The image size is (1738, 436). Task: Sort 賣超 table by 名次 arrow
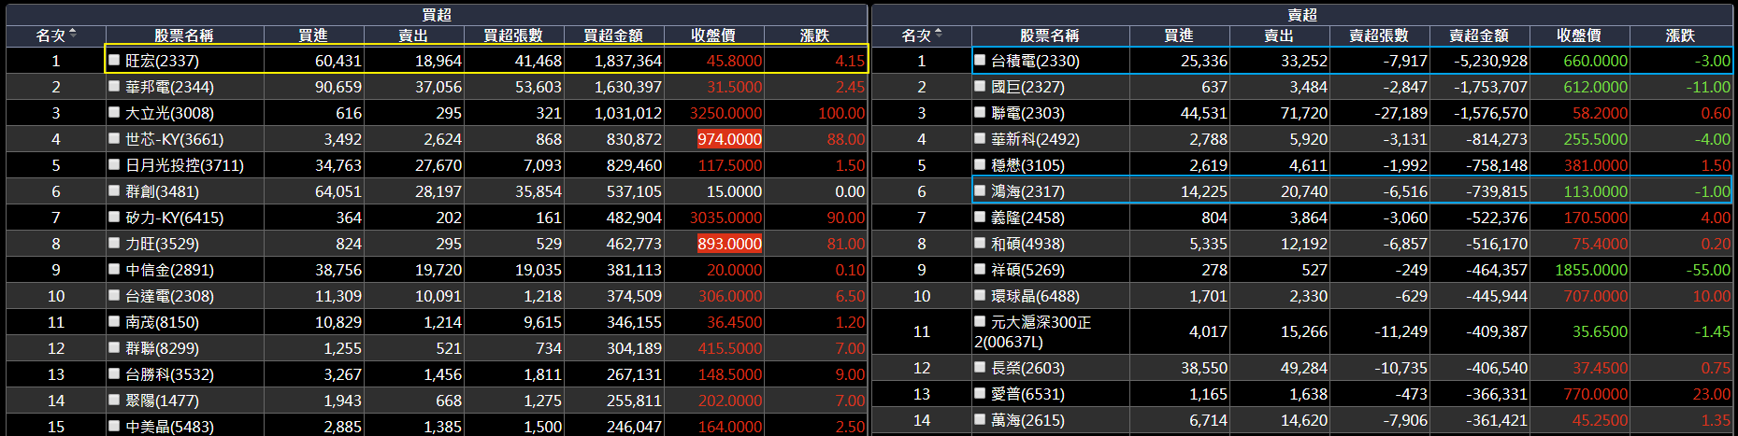click(x=939, y=35)
